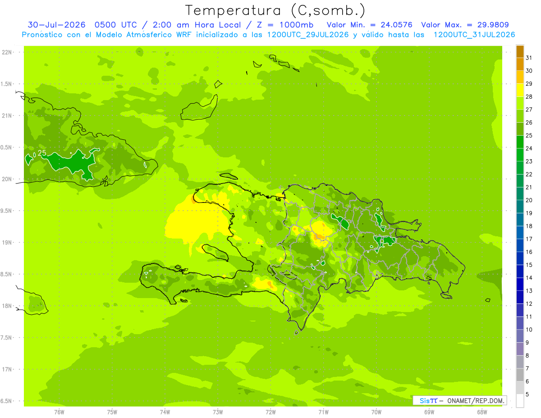Pick the gray legend swatch between 6 and 7
This screenshot has width=541, height=418.
point(520,375)
